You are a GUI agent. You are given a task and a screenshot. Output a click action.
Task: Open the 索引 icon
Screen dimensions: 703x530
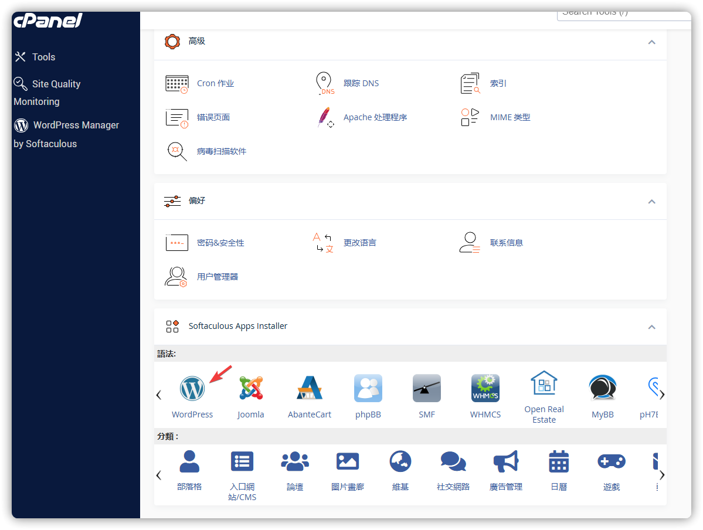(470, 83)
